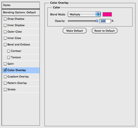
Task: Select Blending Options: Default entry
Action: point(21,13)
